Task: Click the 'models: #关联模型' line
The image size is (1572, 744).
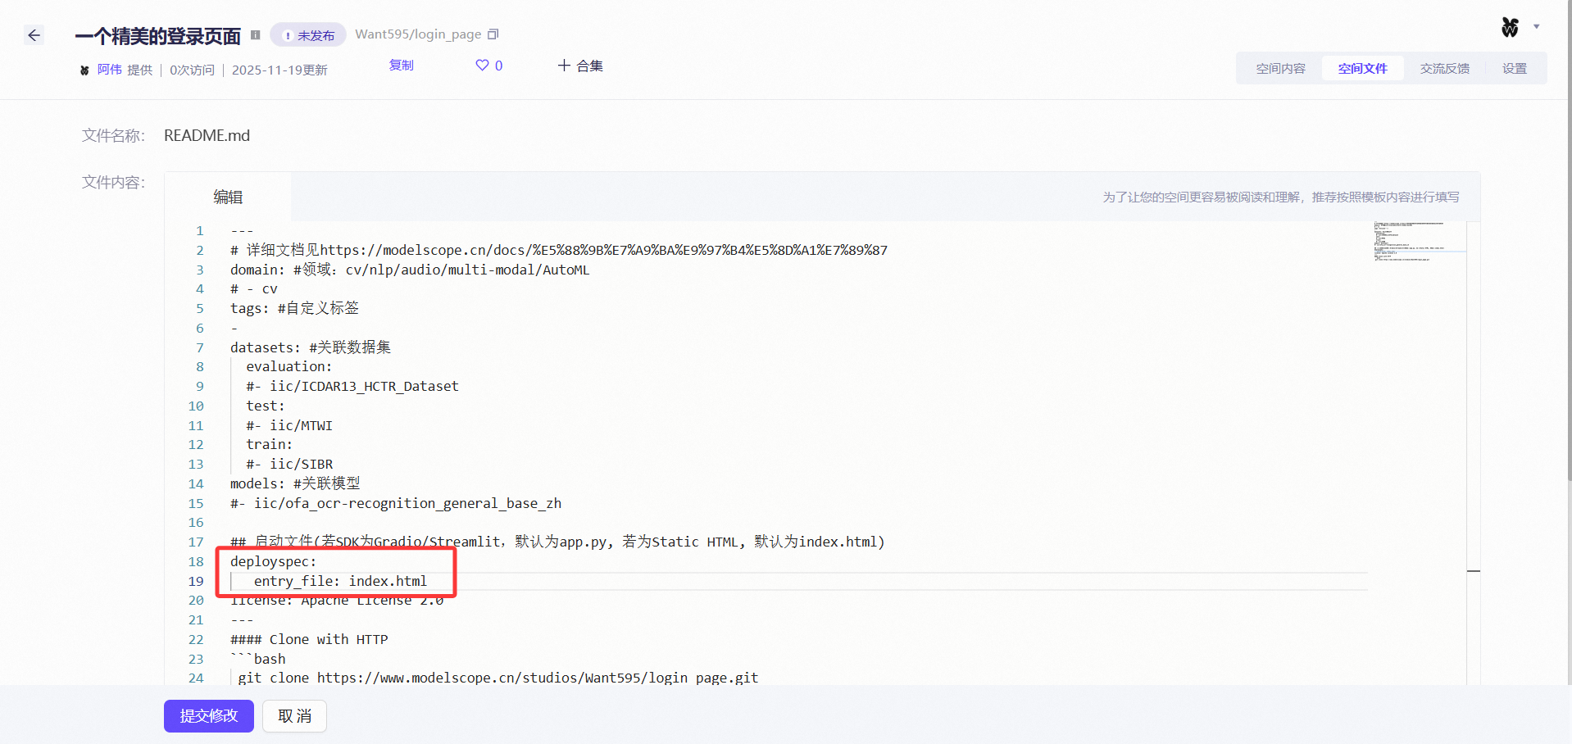Action: tap(295, 483)
